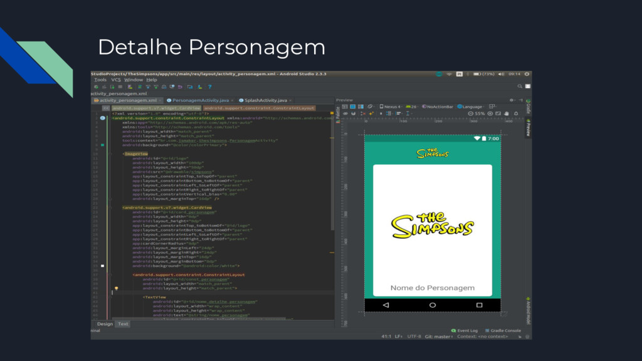
Task: Click the breadcrumb back arrows button
Action: [x=105, y=108]
